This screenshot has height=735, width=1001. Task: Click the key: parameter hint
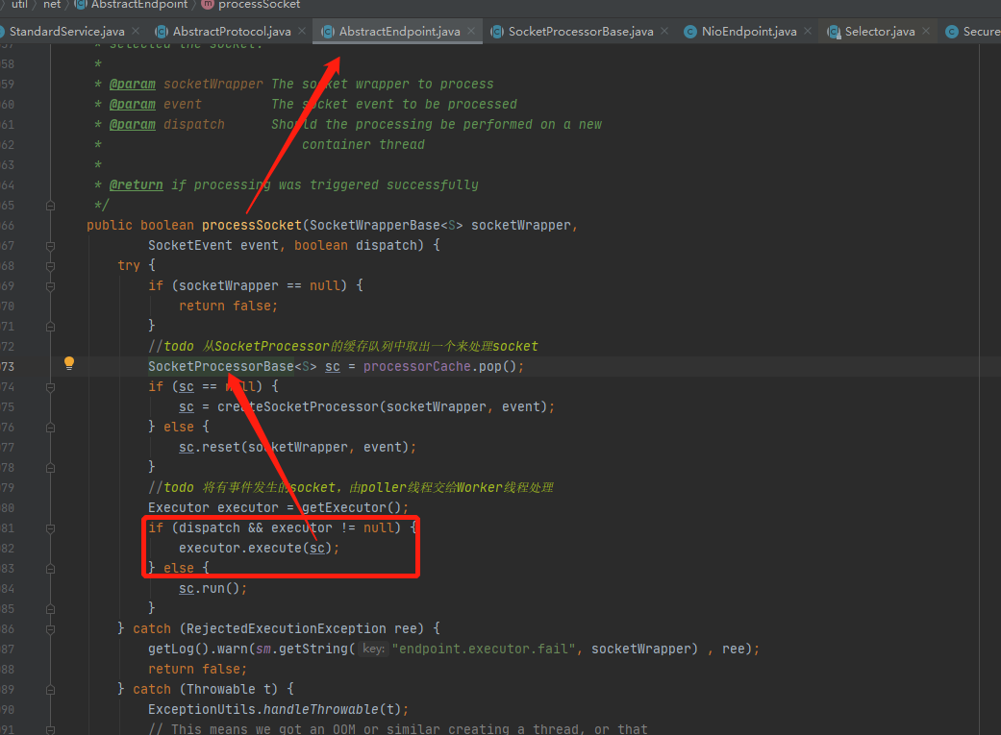click(x=373, y=649)
